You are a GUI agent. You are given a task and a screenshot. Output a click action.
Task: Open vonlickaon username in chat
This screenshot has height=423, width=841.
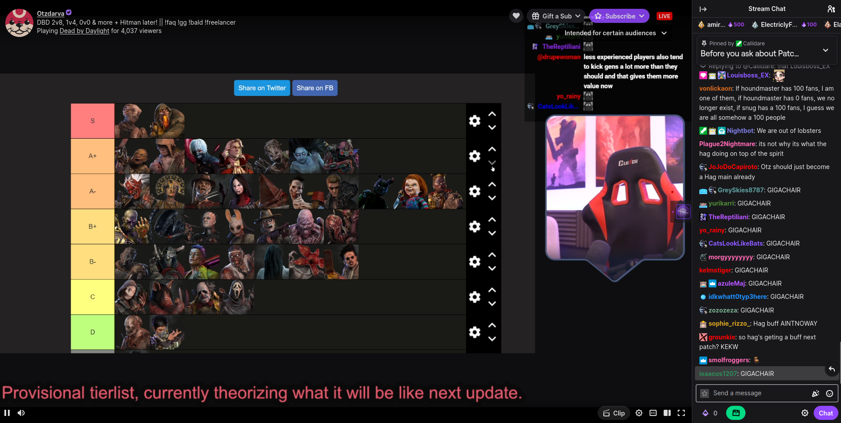point(716,88)
